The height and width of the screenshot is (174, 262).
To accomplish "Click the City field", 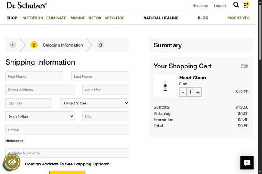I will 106,117.
